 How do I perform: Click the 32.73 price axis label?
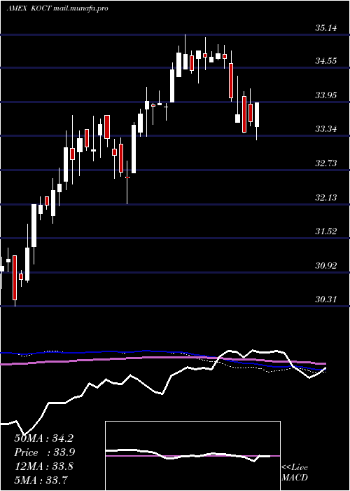pos(326,163)
